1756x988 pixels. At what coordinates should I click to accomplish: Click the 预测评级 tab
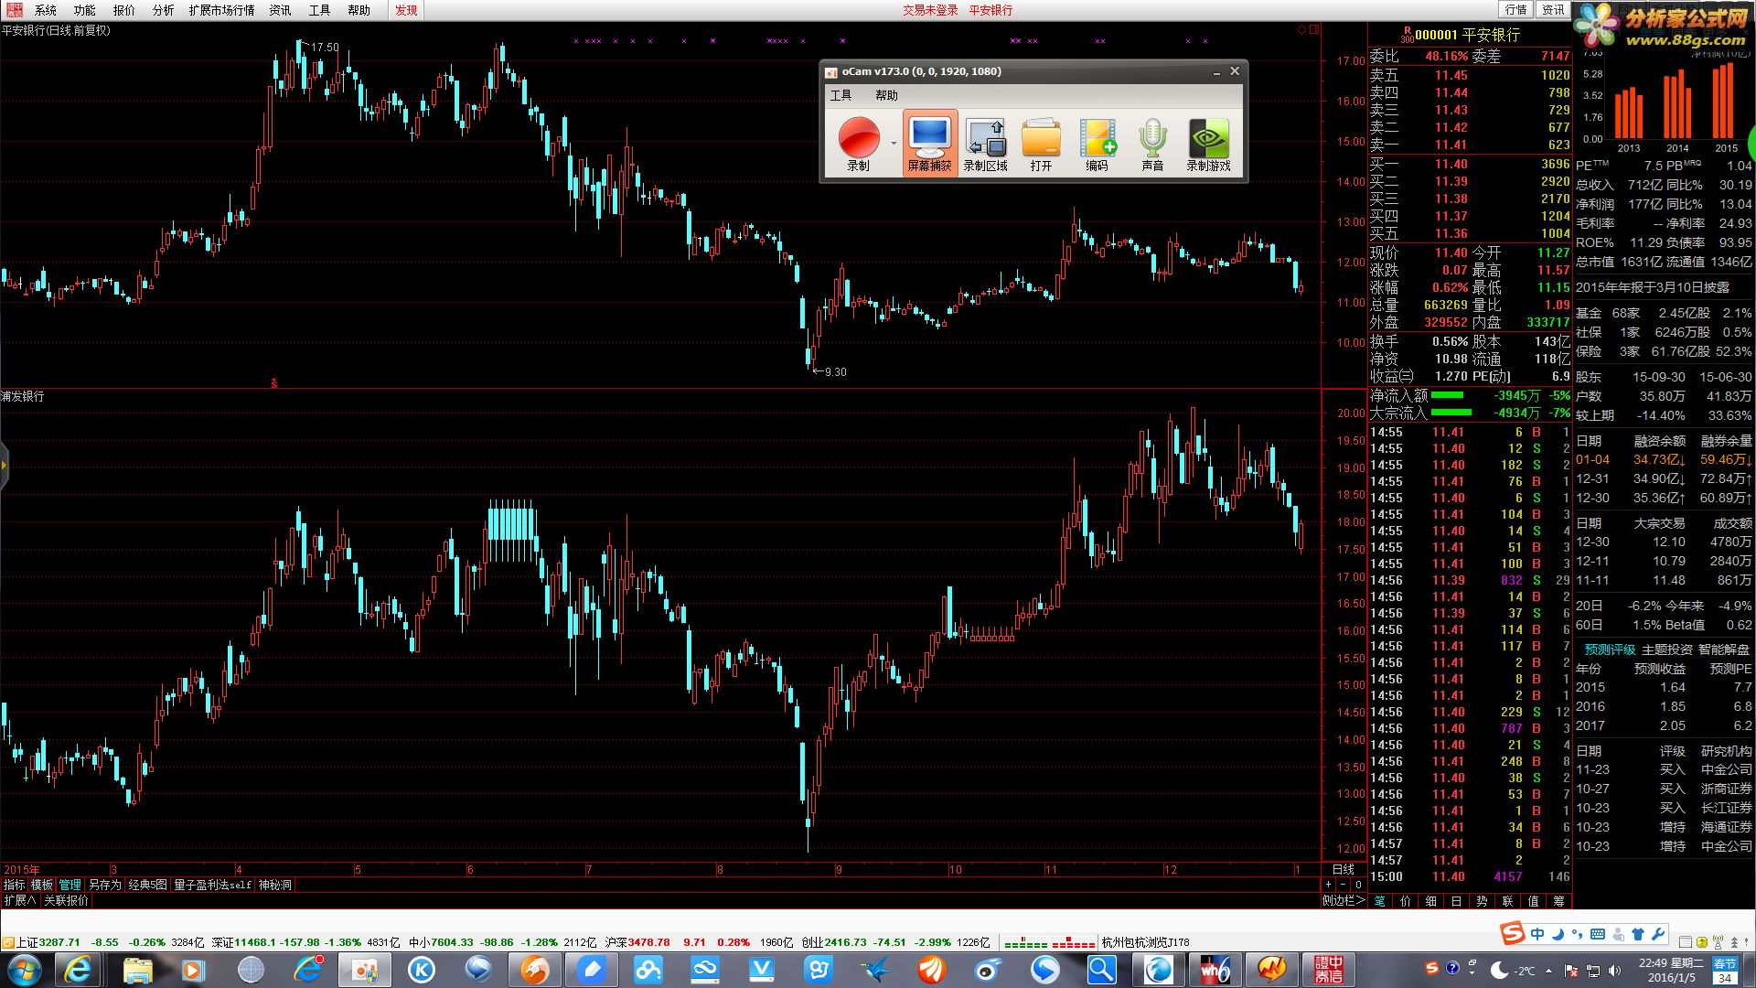point(1610,650)
